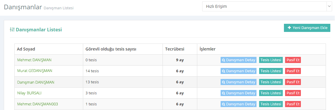Click magnifier icon in Mehmet DANIŞMAN row
The height and width of the screenshot is (110, 335).
(224, 60)
